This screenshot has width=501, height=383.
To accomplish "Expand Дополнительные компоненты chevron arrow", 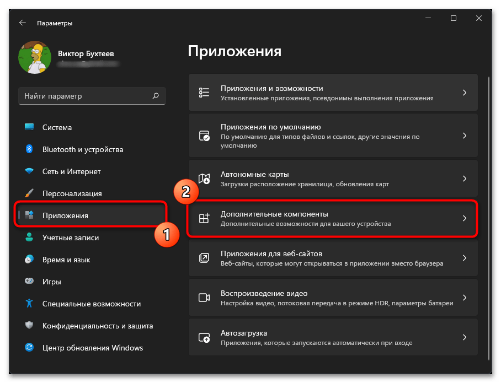I will coord(465,218).
